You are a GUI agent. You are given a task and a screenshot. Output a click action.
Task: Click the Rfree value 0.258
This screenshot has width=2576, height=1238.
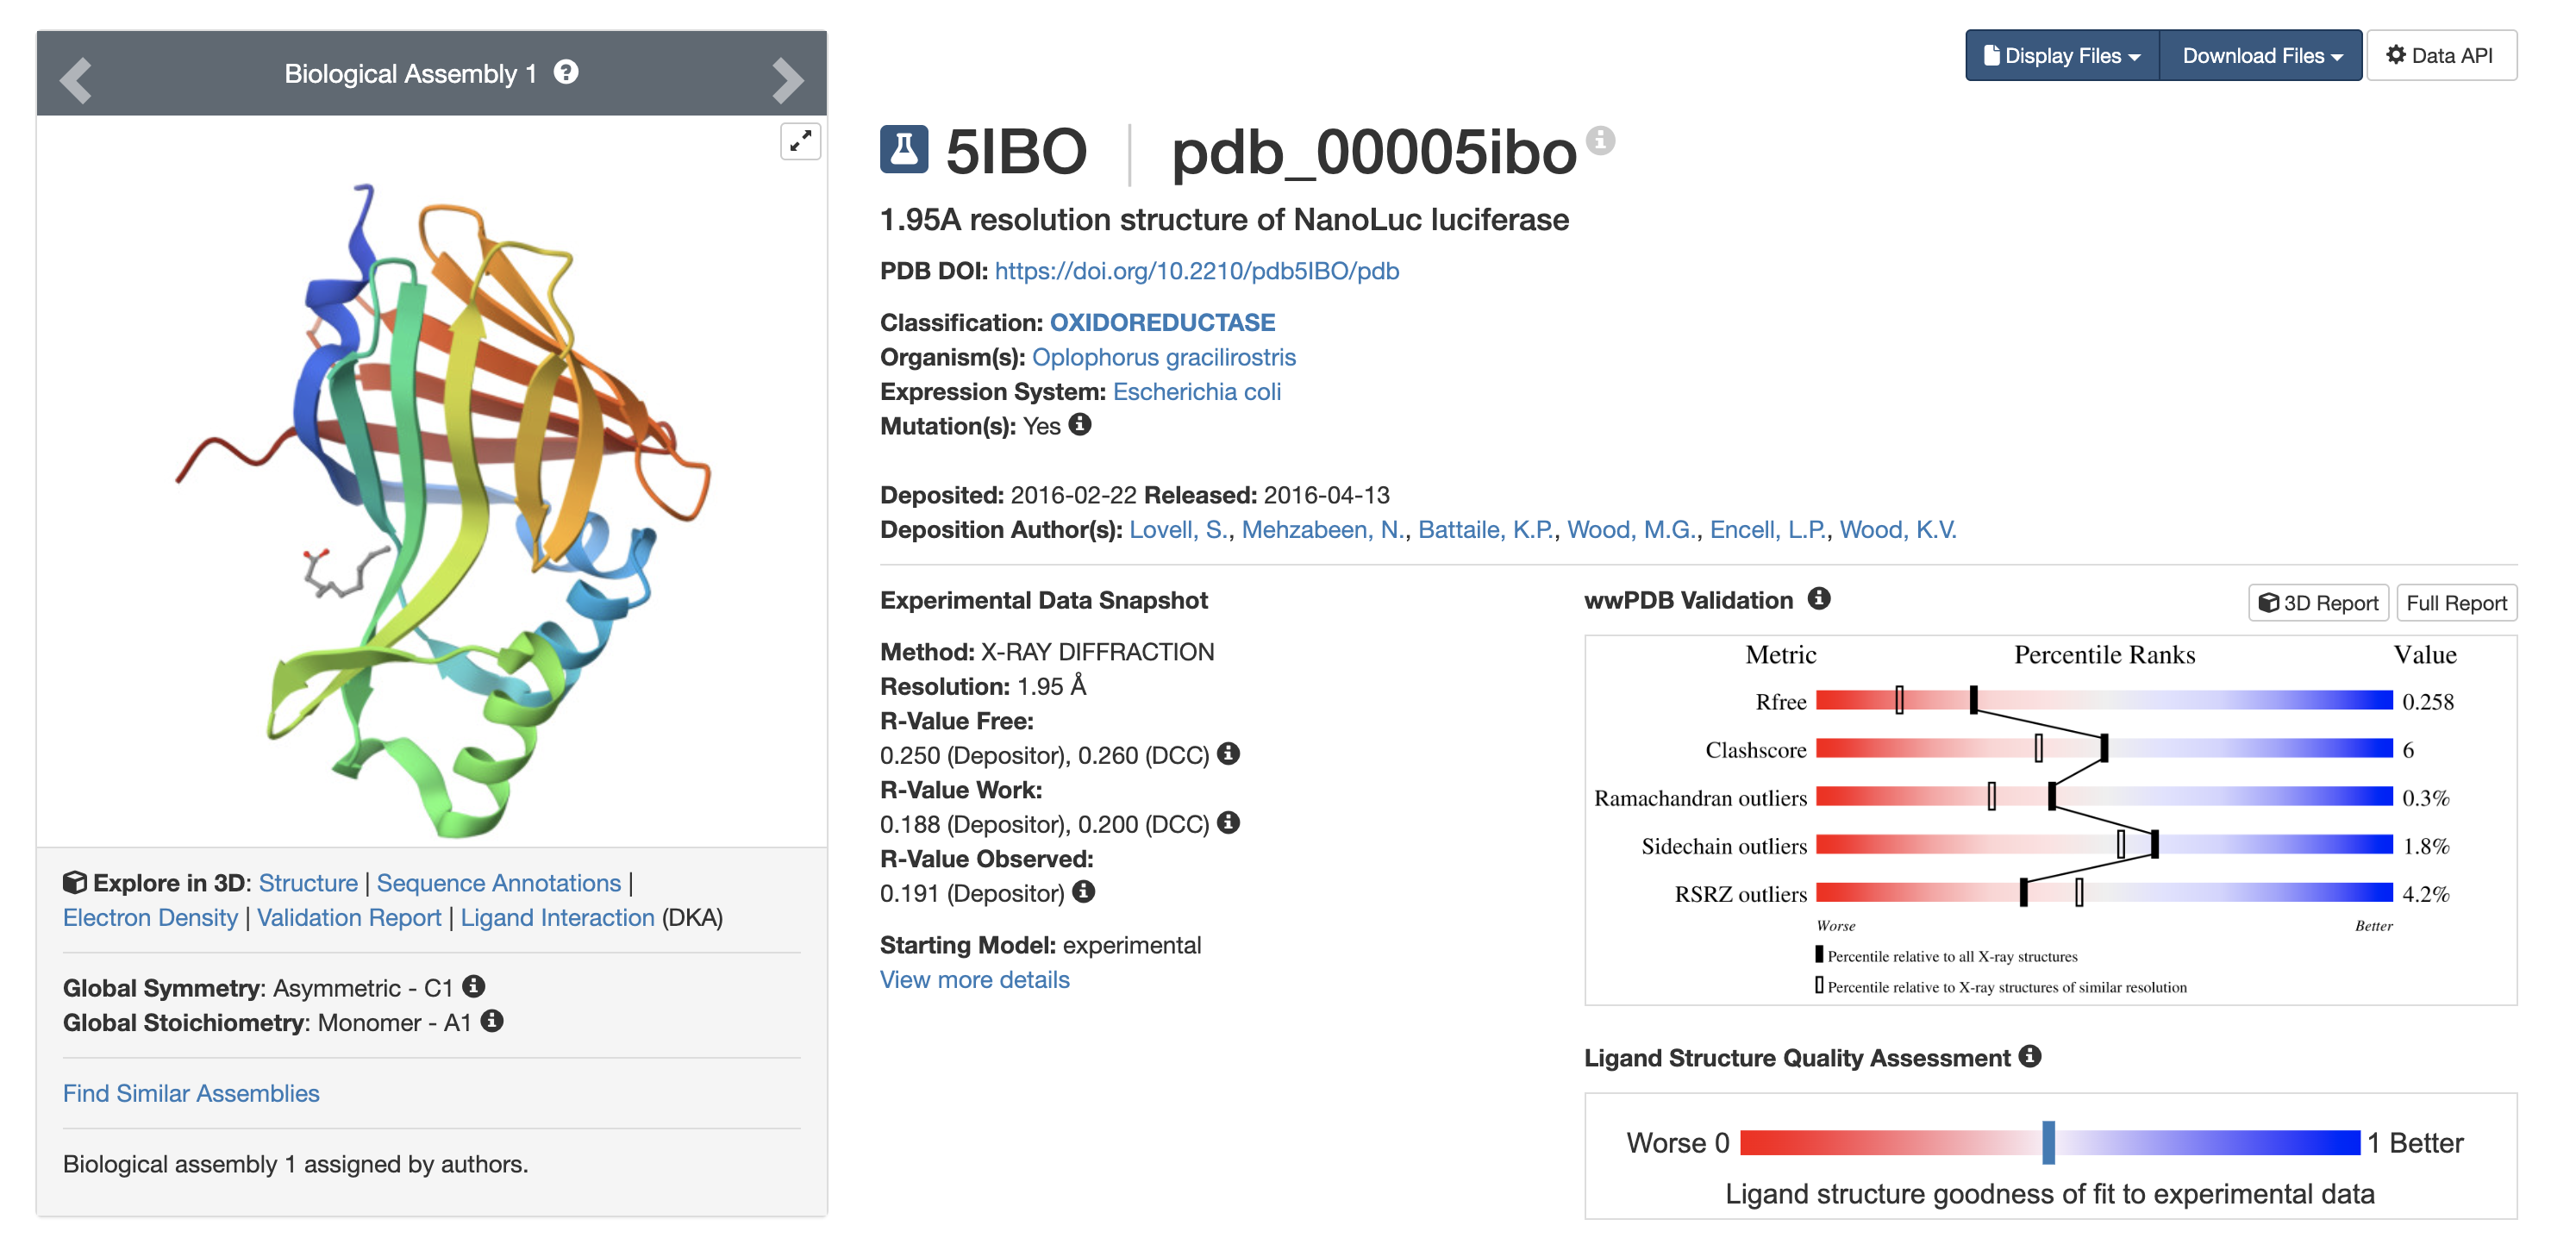pos(2427,701)
